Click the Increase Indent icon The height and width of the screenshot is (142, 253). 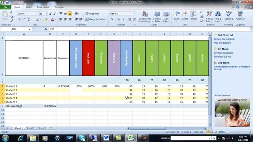81,19
